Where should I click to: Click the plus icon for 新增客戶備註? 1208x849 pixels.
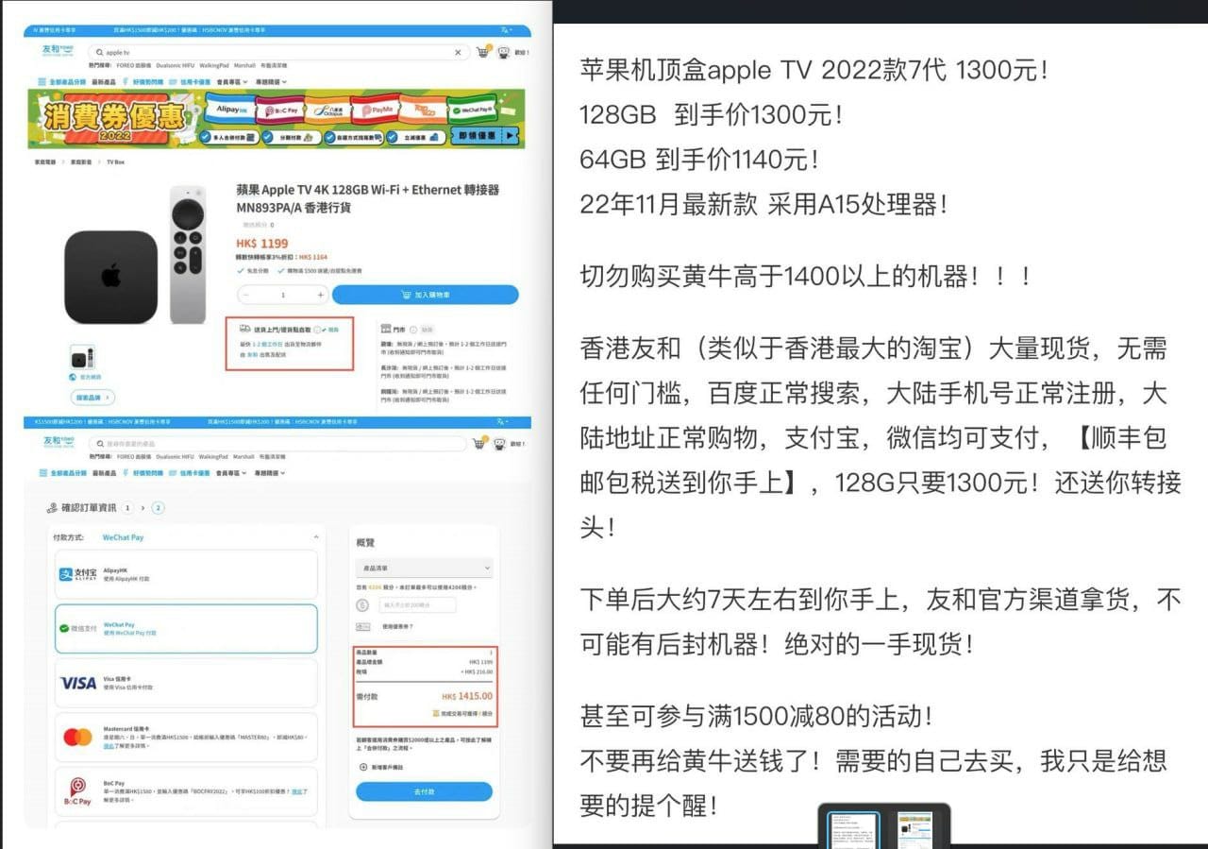click(363, 768)
